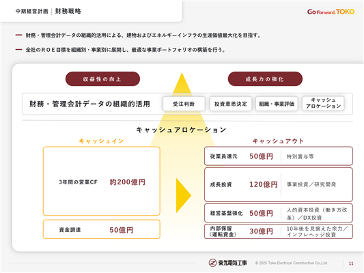This screenshot has width=364, height=273.
Task: Click the second bullet about ROE目標
Action: 126,50
